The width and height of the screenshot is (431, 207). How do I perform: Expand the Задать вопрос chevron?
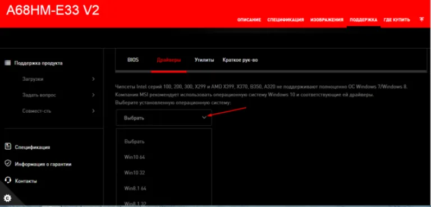(x=94, y=95)
